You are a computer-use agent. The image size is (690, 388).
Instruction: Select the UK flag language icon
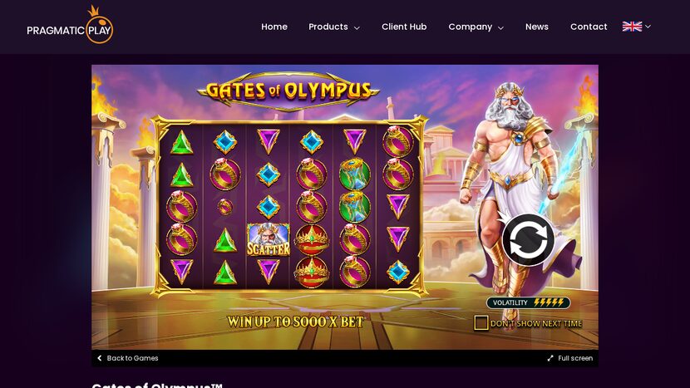pos(632,27)
